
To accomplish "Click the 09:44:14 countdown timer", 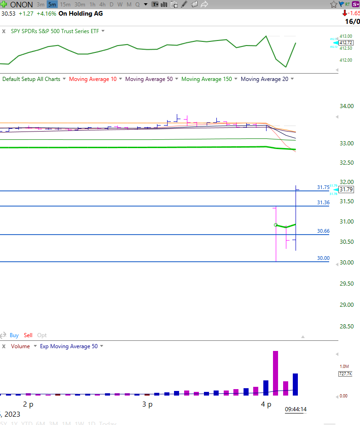I will click(x=296, y=409).
